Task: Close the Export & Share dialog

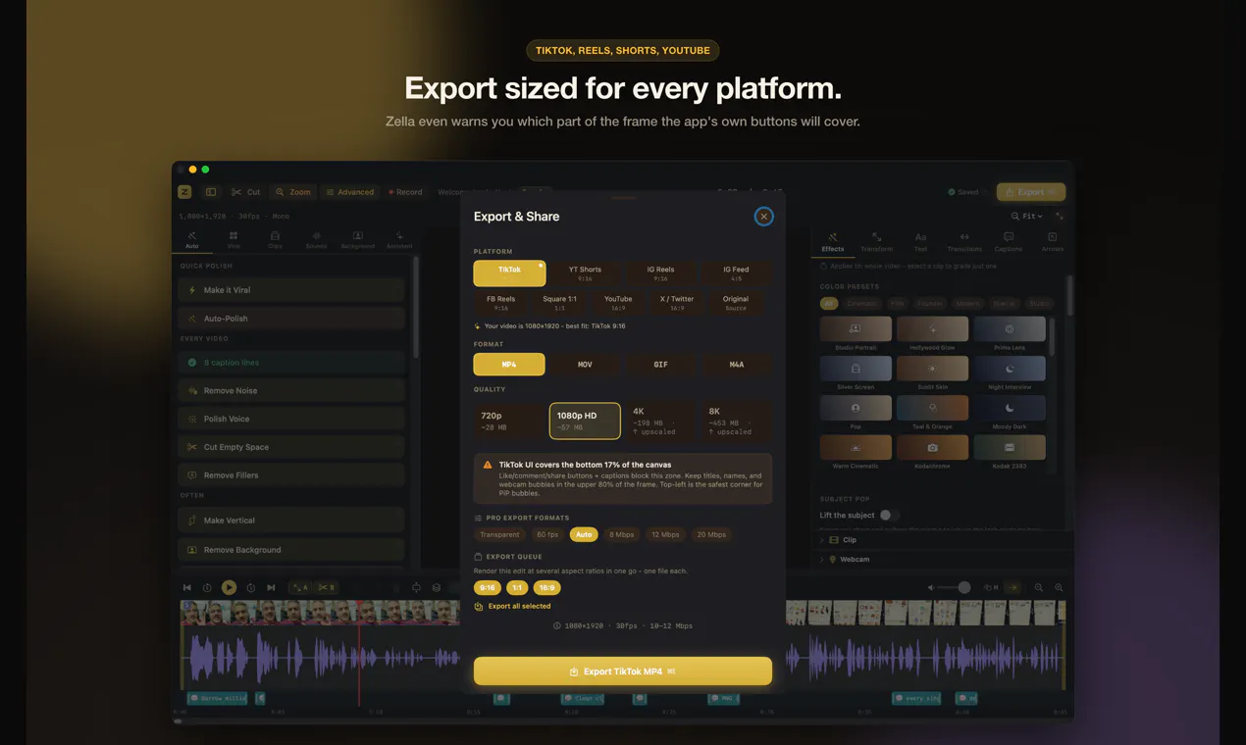Action: tap(763, 217)
